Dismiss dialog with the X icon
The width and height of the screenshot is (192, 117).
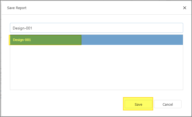point(185,8)
